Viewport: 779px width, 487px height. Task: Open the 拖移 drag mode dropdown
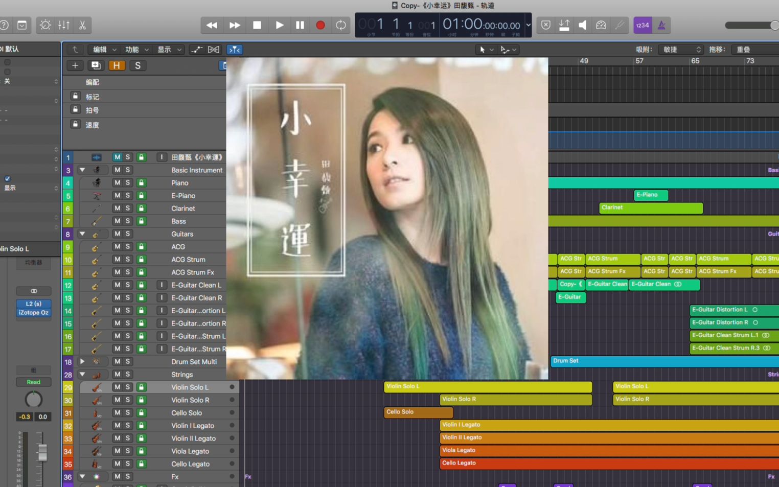[755, 50]
